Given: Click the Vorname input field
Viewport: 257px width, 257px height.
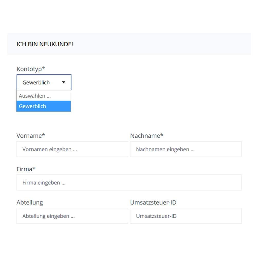Looking at the screenshot, I should coord(72,149).
